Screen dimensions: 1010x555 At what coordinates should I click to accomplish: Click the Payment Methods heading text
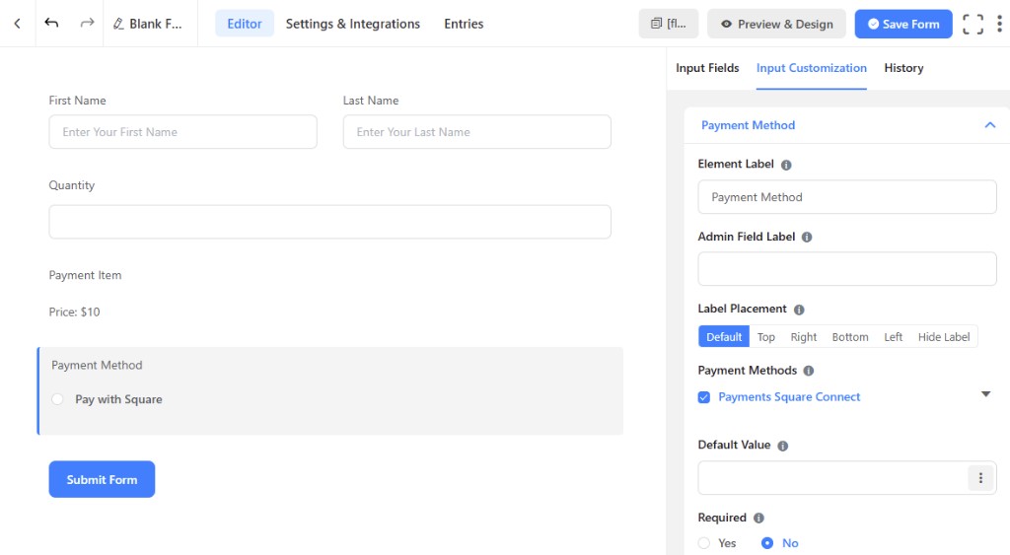point(748,371)
